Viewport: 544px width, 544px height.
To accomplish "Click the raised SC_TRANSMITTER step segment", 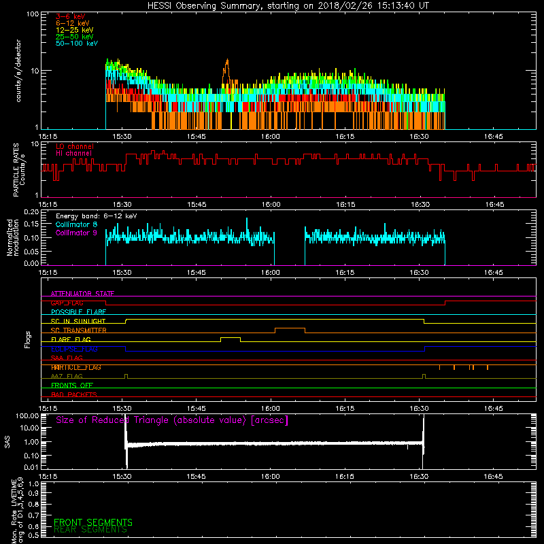I will 290,328.
